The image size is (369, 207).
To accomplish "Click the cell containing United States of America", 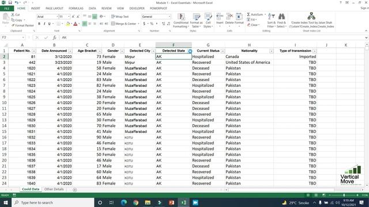I will 249,63.
